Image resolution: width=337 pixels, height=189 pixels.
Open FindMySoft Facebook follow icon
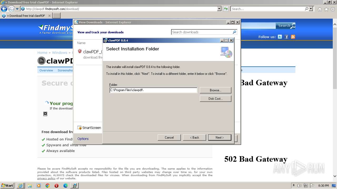(x=286, y=37)
